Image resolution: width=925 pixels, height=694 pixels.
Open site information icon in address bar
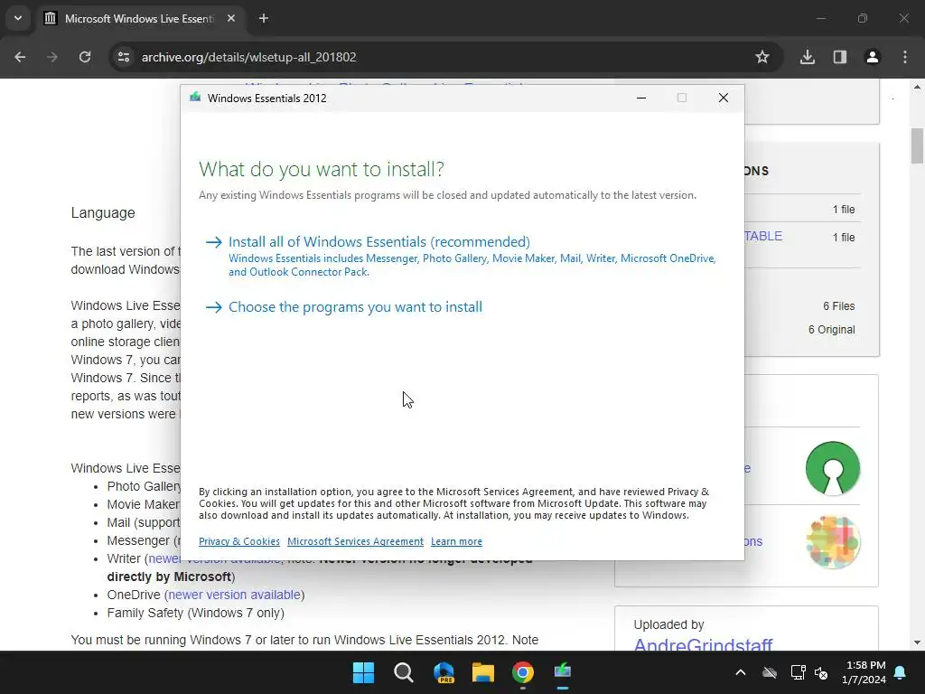[x=124, y=57]
